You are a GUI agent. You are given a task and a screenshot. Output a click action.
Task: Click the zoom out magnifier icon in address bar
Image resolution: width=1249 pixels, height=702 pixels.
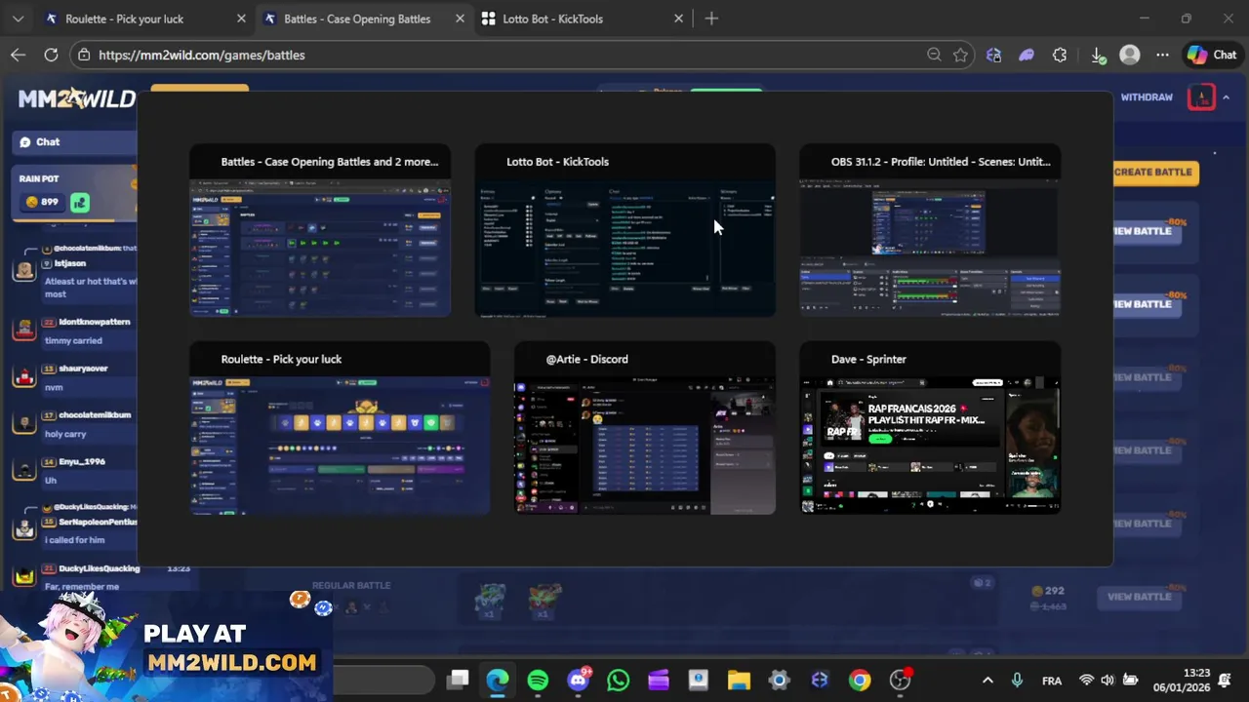click(x=934, y=55)
